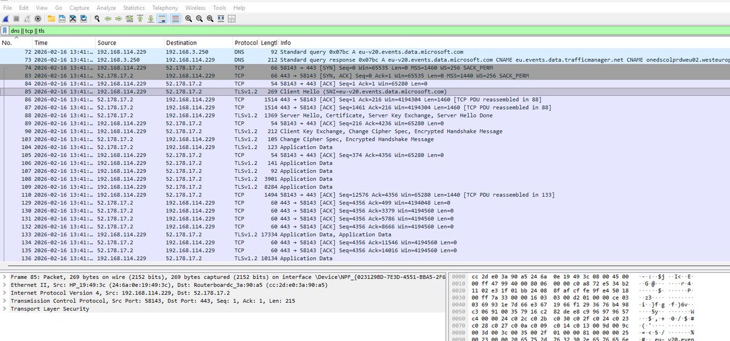
Task: Open the Capture menu
Action: 80,8
